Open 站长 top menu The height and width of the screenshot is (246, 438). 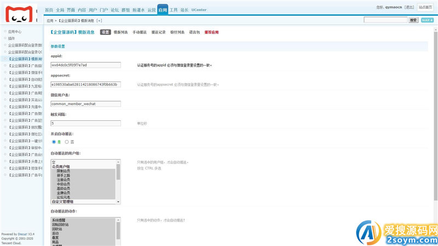185,10
